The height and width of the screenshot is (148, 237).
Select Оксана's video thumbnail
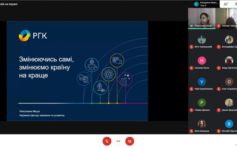click(226, 18)
